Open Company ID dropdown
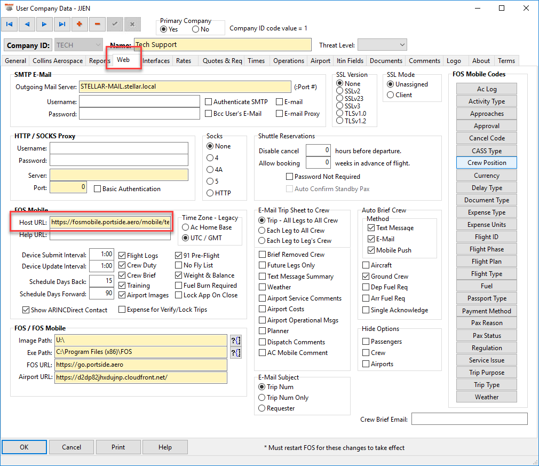Screen dimensions: 539x466 coord(79,45)
